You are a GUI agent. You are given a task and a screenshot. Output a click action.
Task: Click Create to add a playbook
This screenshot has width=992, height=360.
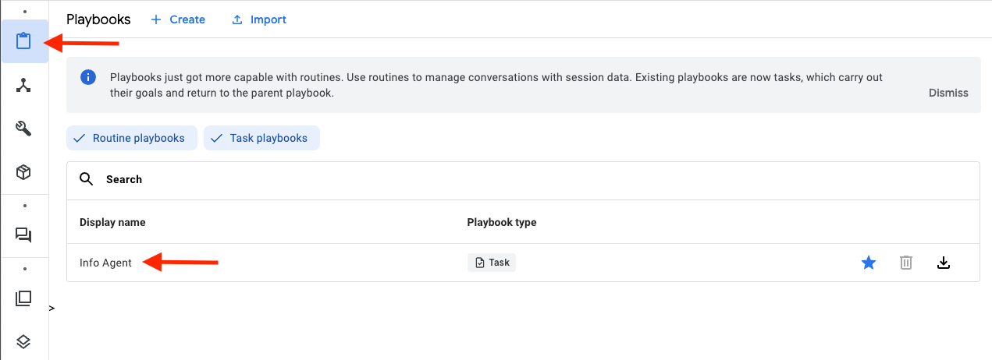[178, 19]
